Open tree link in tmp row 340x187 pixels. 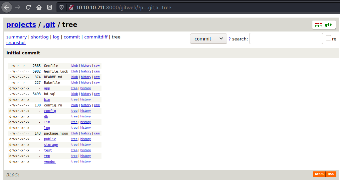74,156
